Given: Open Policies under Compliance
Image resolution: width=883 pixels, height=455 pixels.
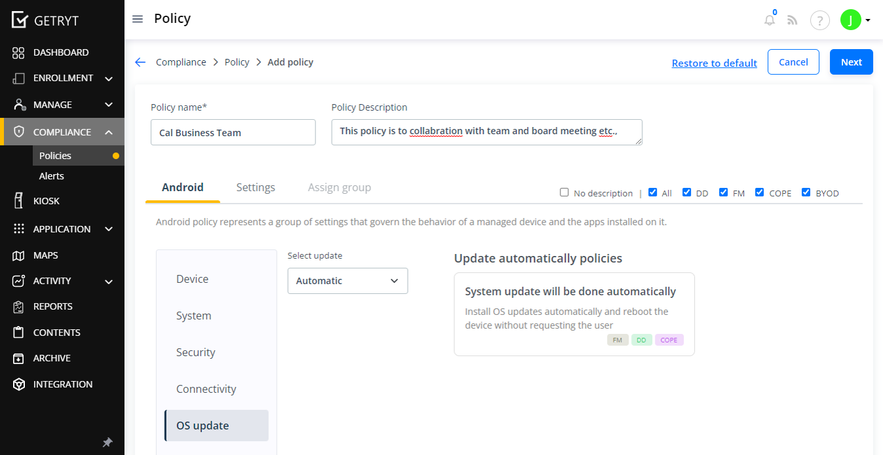Looking at the screenshot, I should point(78,156).
